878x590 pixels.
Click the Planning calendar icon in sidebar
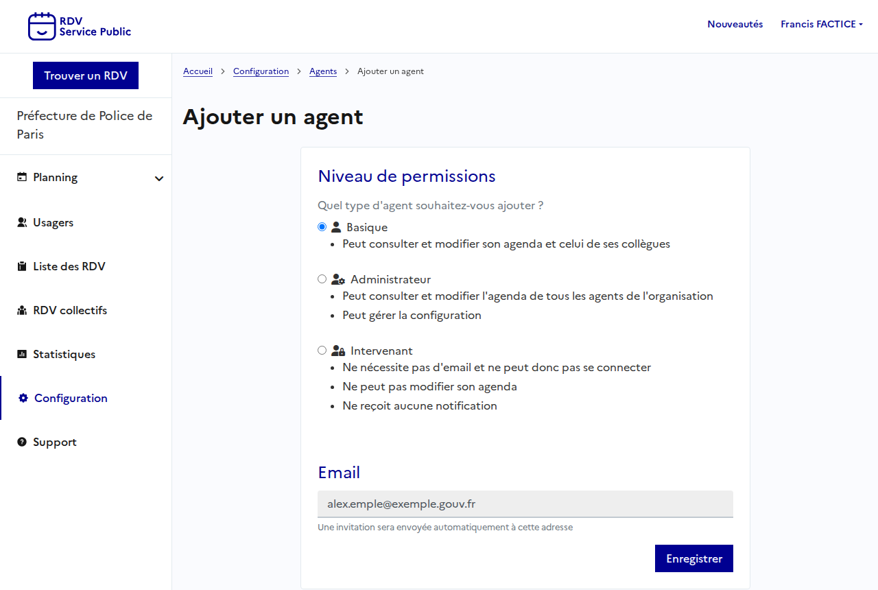click(x=22, y=177)
